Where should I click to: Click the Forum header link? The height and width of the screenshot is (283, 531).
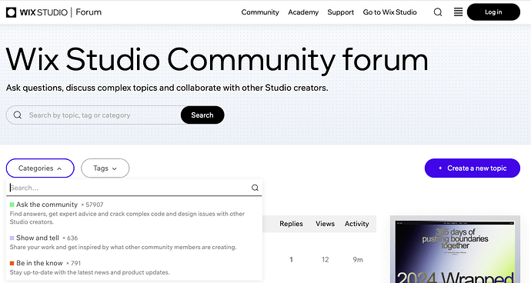tap(88, 12)
